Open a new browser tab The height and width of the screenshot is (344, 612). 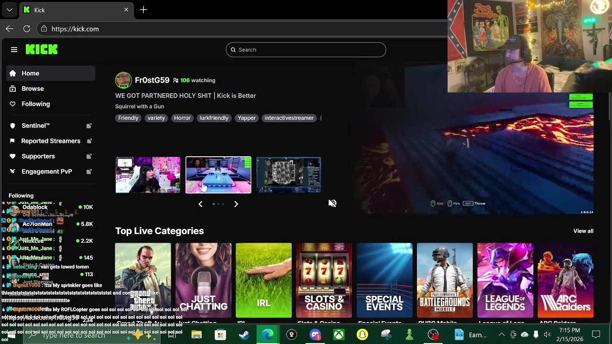coord(143,10)
